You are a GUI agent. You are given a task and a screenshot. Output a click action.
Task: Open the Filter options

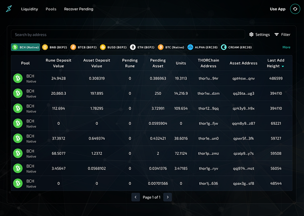click(x=282, y=35)
